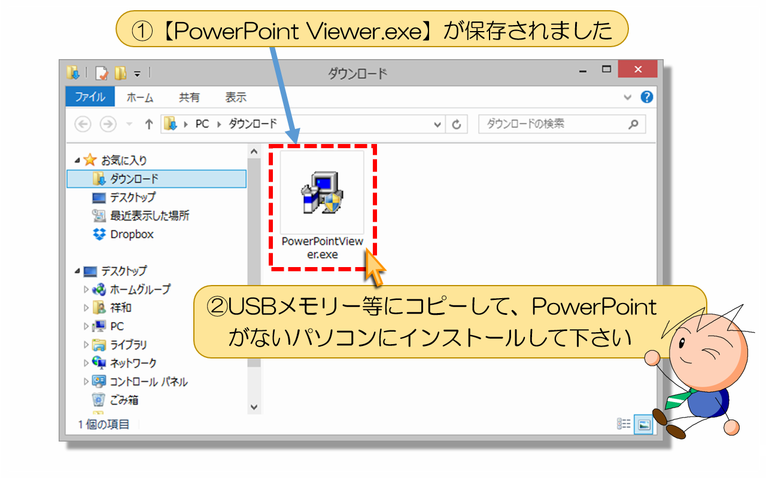Image resolution: width=766 pixels, height=478 pixels.
Task: Go up one folder level arrow
Action: click(149, 124)
